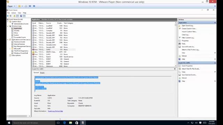This screenshot has height=125, width=223.
Task: Click the up-one-level folder toolbar icon
Action: point(14,16)
